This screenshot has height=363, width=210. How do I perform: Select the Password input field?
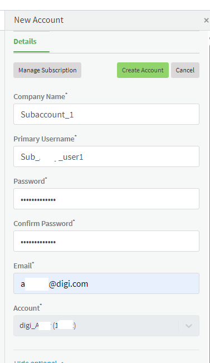pyautogui.click(x=106, y=199)
